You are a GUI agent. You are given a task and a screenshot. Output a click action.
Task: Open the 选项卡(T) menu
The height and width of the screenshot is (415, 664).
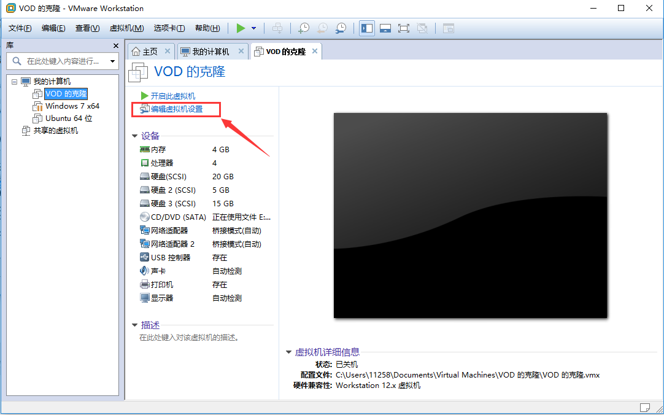point(169,28)
